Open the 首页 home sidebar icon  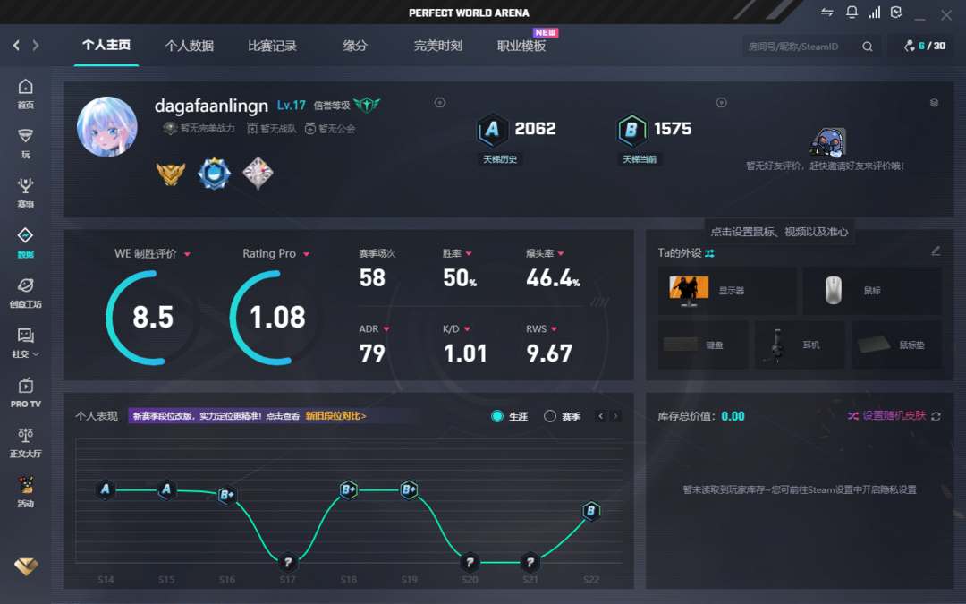[x=25, y=92]
